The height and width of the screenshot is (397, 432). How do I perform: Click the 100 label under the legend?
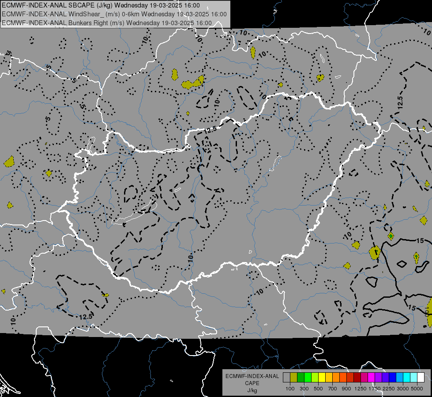point(290,389)
